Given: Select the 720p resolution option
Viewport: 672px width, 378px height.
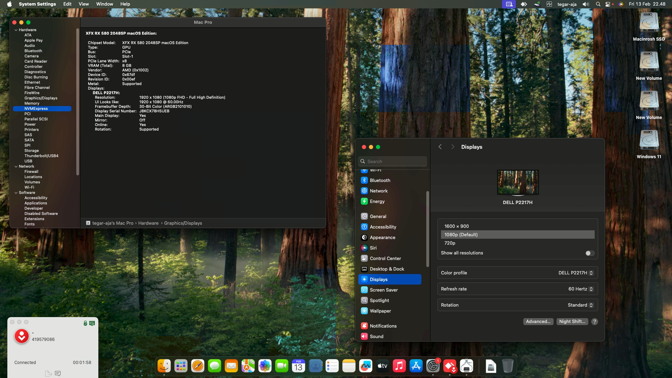Looking at the screenshot, I should coord(518,243).
